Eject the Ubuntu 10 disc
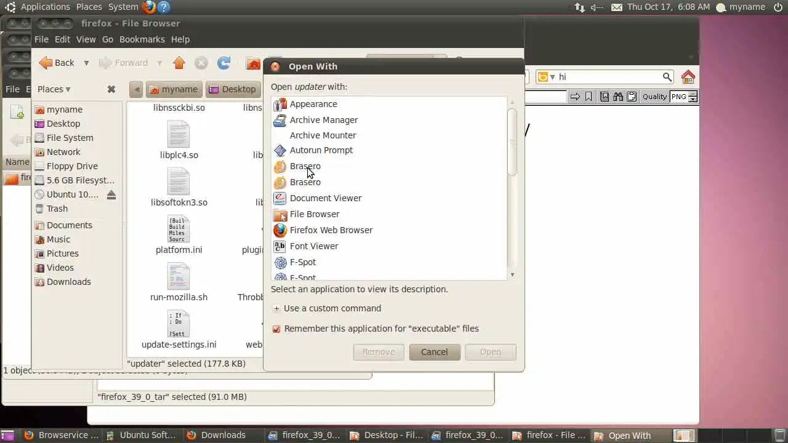Image resolution: width=788 pixels, height=443 pixels. [x=111, y=194]
